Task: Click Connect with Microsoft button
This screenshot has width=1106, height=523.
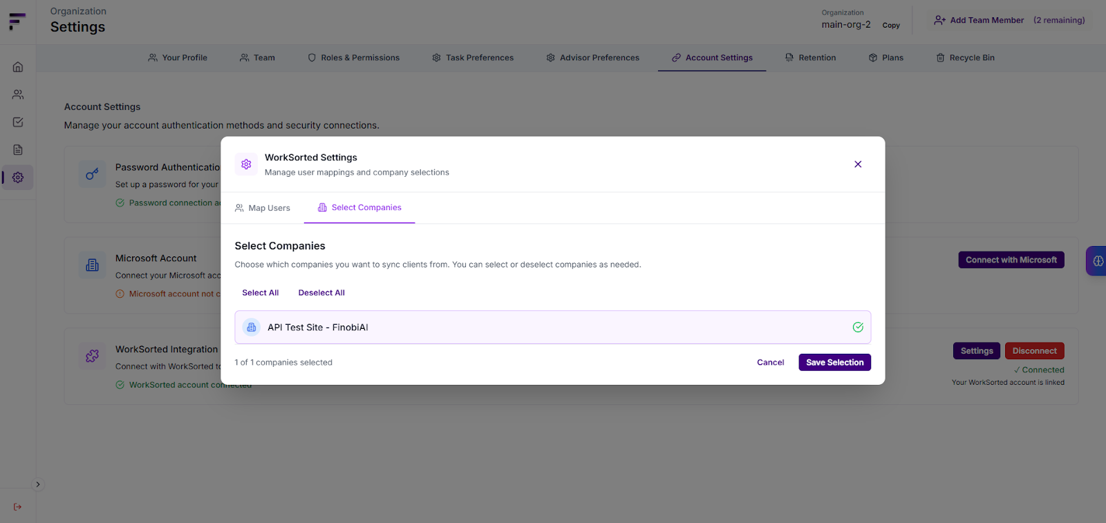Action: [x=1011, y=260]
